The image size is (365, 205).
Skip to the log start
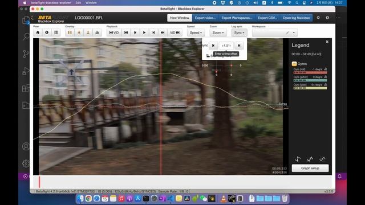click(x=126, y=32)
